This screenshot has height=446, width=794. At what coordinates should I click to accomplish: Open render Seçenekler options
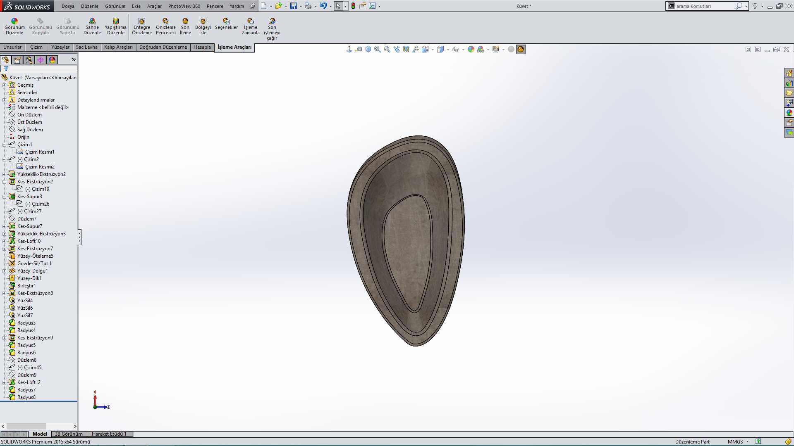click(x=226, y=24)
